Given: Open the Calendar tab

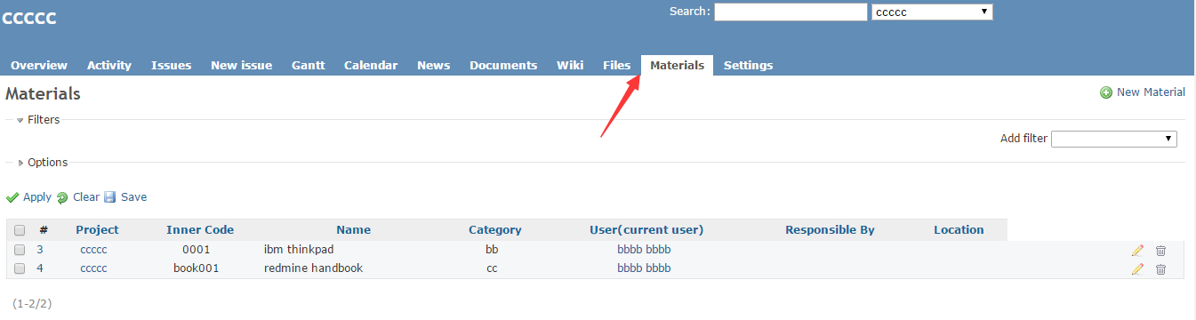Looking at the screenshot, I should point(371,65).
